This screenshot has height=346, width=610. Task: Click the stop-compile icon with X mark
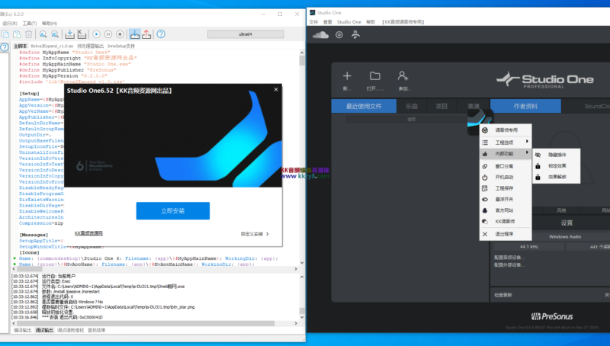(x=82, y=34)
